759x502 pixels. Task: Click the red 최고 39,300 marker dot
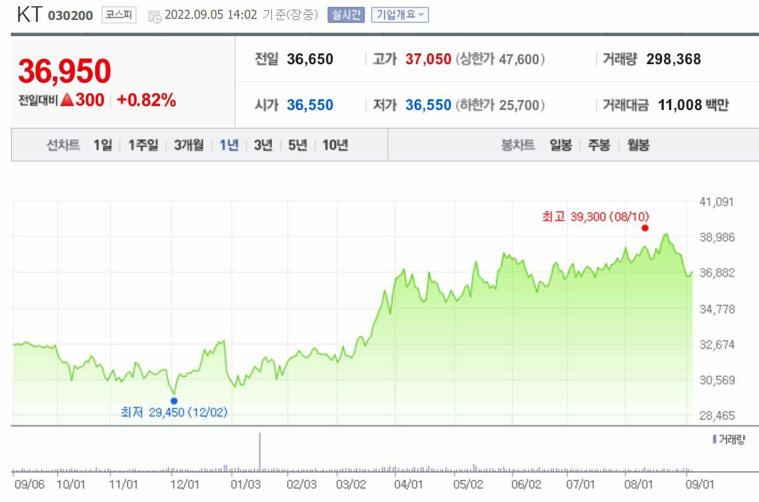pos(645,228)
